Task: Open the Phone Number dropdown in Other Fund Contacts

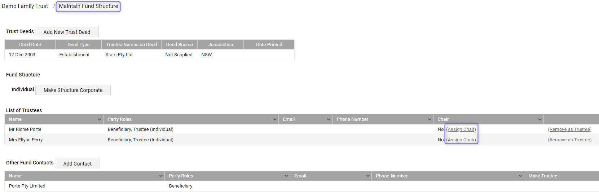Action: 520,176
